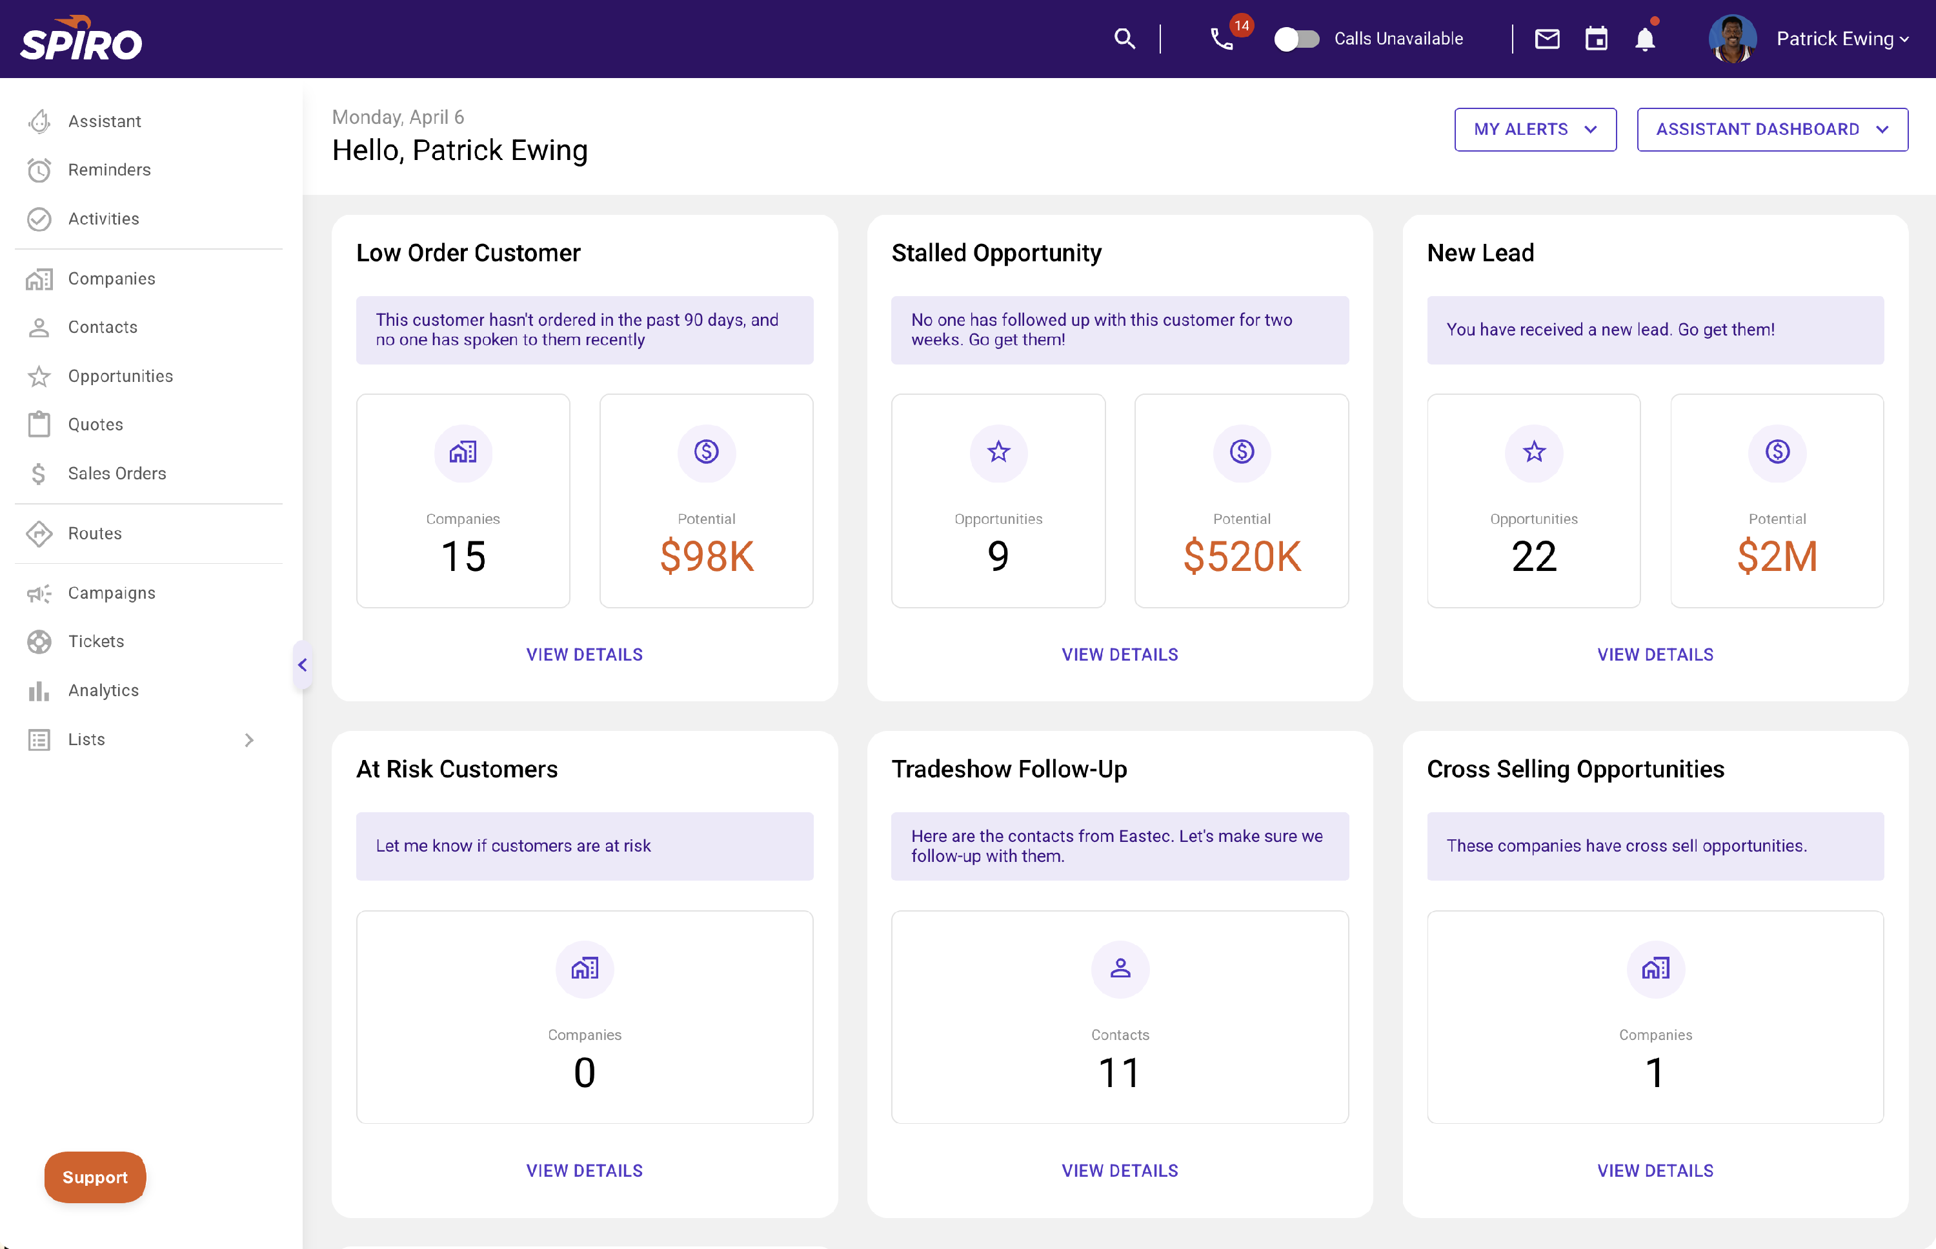Open the mail envelope icon
This screenshot has height=1249, width=1936.
(x=1547, y=38)
